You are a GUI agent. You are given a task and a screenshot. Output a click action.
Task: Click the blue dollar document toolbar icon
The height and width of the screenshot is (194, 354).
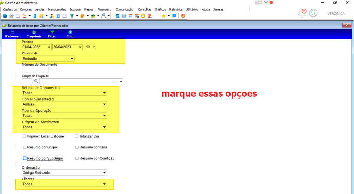(x=35, y=16)
